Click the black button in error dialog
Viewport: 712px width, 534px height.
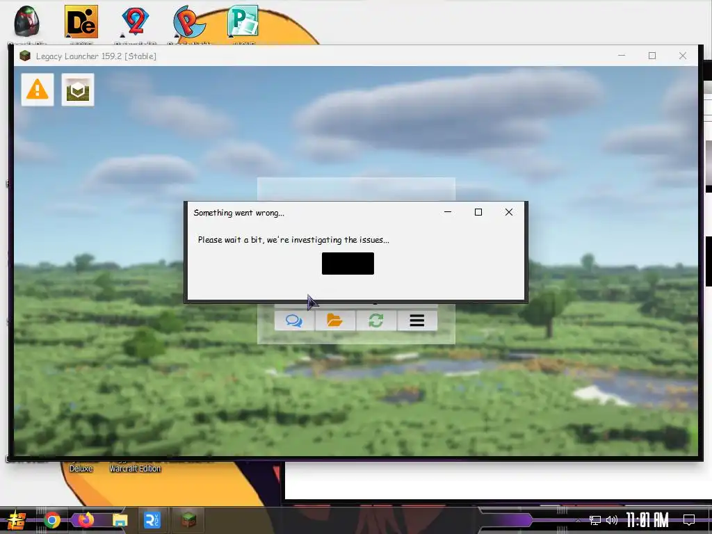(348, 264)
